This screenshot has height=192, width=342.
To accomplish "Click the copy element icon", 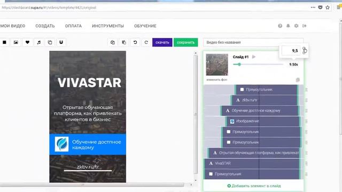I will click(113, 42).
